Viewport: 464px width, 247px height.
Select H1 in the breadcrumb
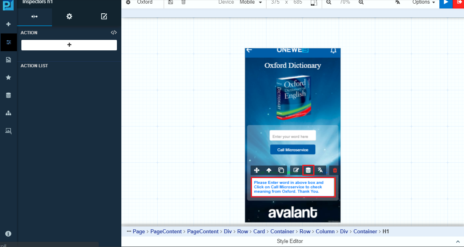pyautogui.click(x=385, y=231)
